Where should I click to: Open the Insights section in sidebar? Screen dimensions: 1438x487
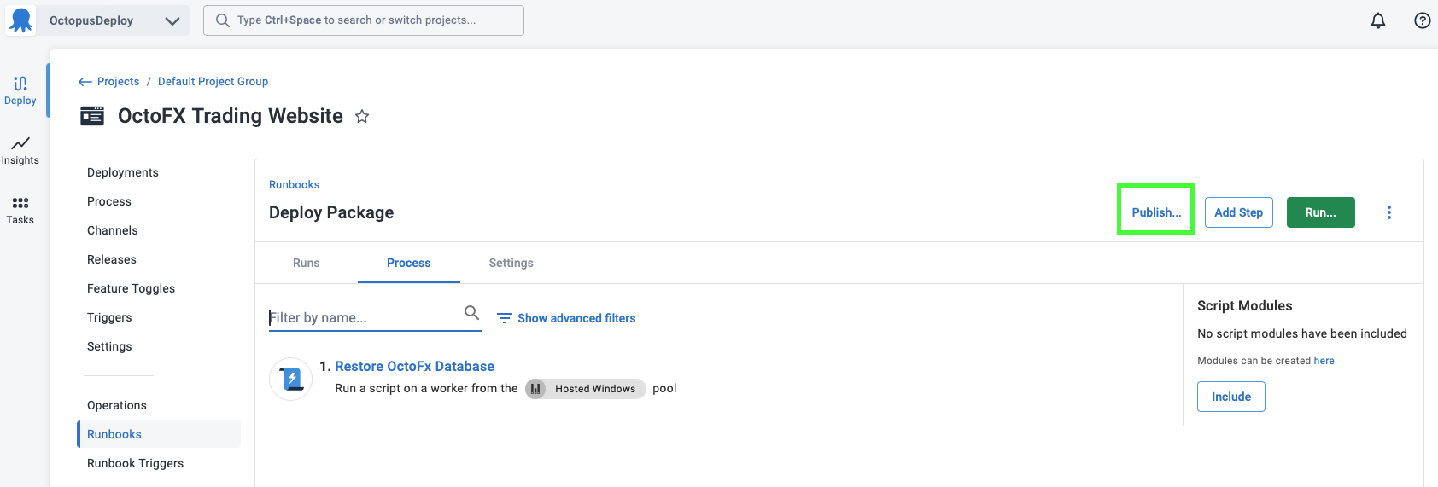pos(20,151)
